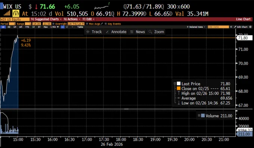Open the Suggested Charts dropdown
Viewport: 254px width, 148px height.
click(x=46, y=19)
